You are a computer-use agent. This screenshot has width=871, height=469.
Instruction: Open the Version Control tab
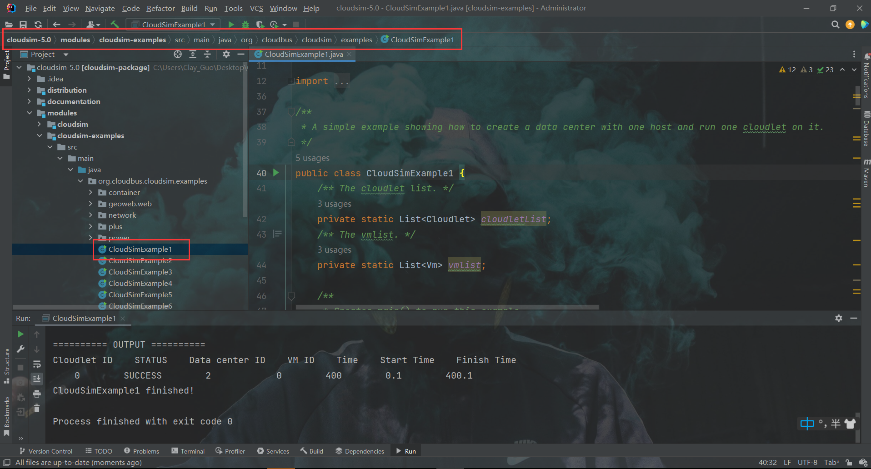coord(46,451)
